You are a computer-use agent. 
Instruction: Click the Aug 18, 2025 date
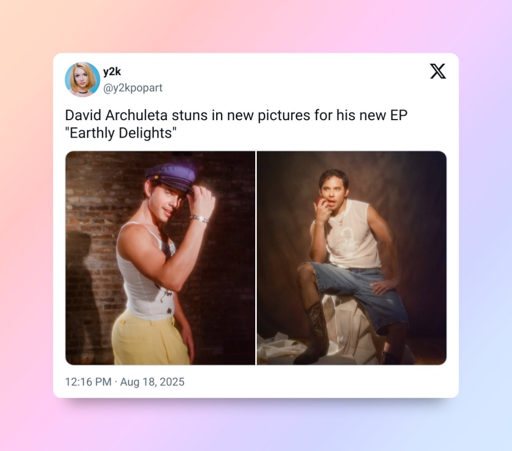152,382
